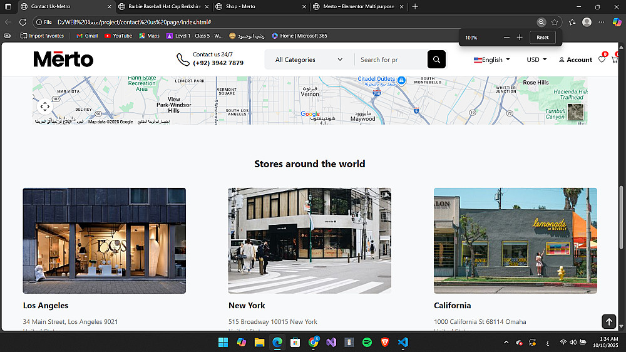Image resolution: width=626 pixels, height=352 pixels.
Task: Click the Merto logo
Action: tap(63, 60)
